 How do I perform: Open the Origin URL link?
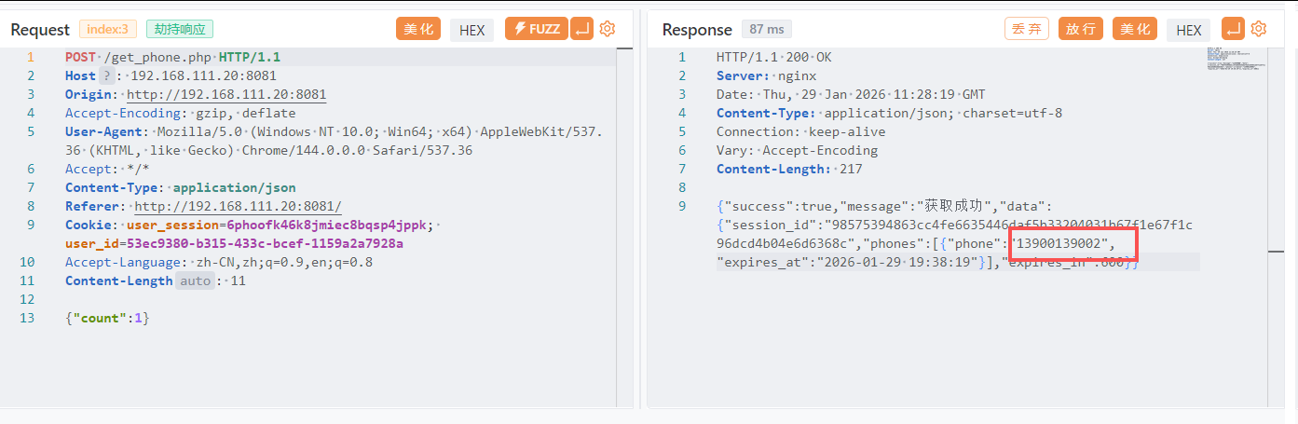point(226,94)
